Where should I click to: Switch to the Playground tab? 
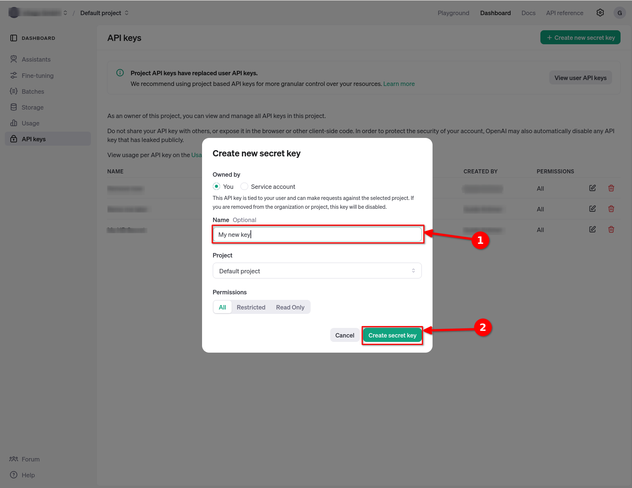(453, 13)
